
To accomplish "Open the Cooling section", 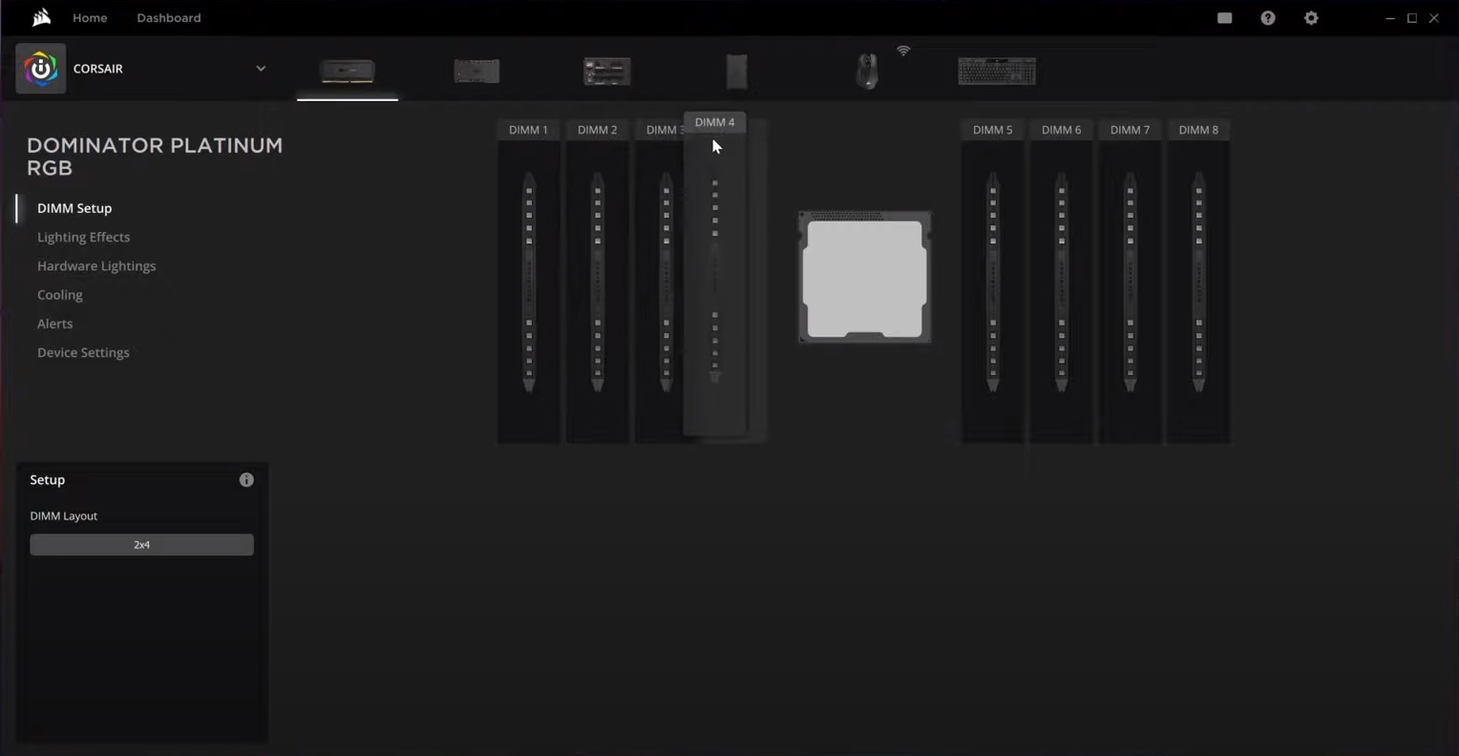I will point(59,294).
